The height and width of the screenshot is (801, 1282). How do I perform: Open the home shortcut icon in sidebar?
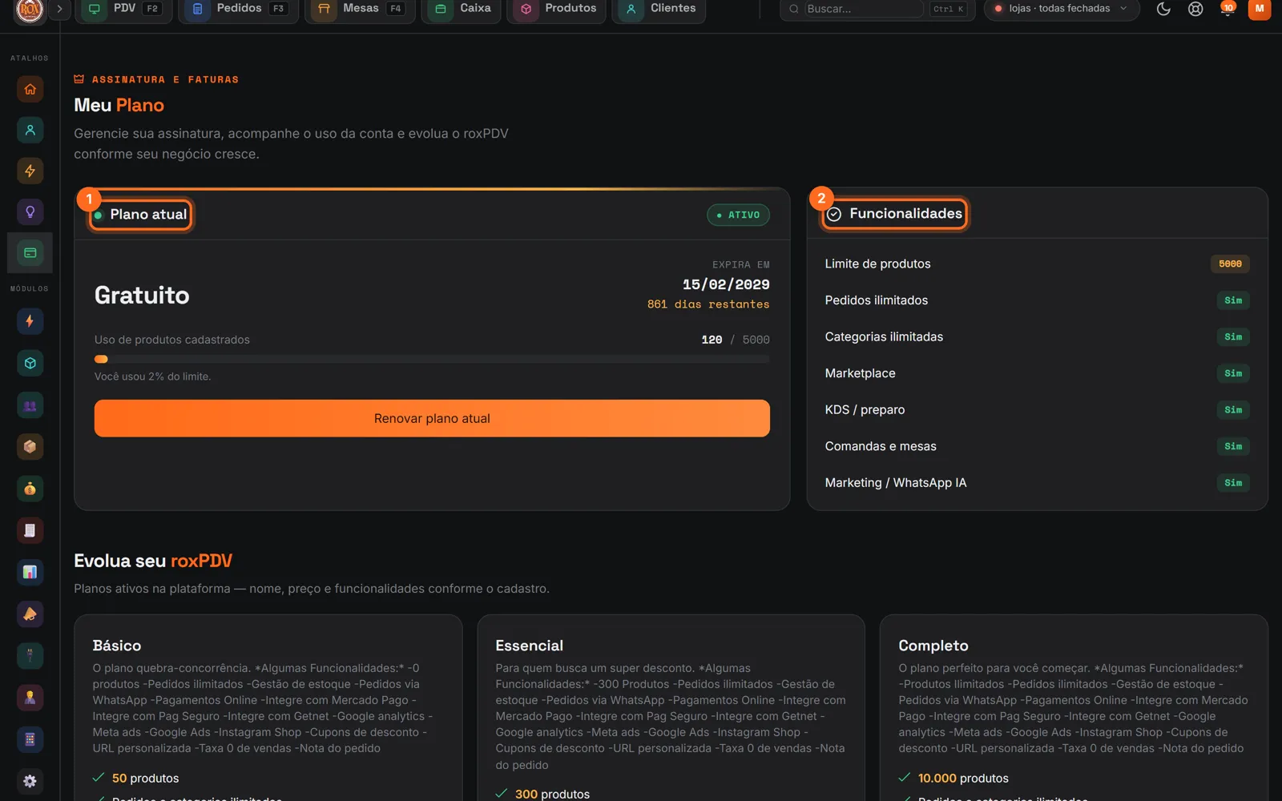pos(30,89)
